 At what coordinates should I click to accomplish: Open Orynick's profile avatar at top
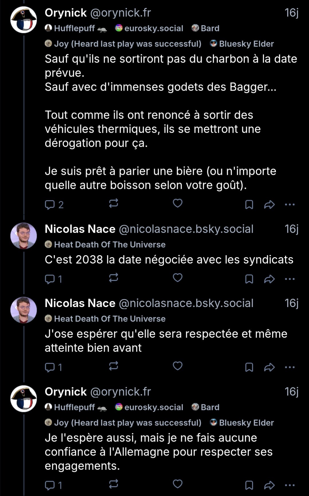click(x=24, y=20)
